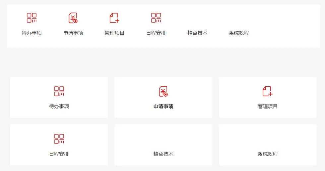This screenshot has width=325, height=171.
Task: Click the file-plus icon in 管理项目 card
Action: pyautogui.click(x=268, y=91)
